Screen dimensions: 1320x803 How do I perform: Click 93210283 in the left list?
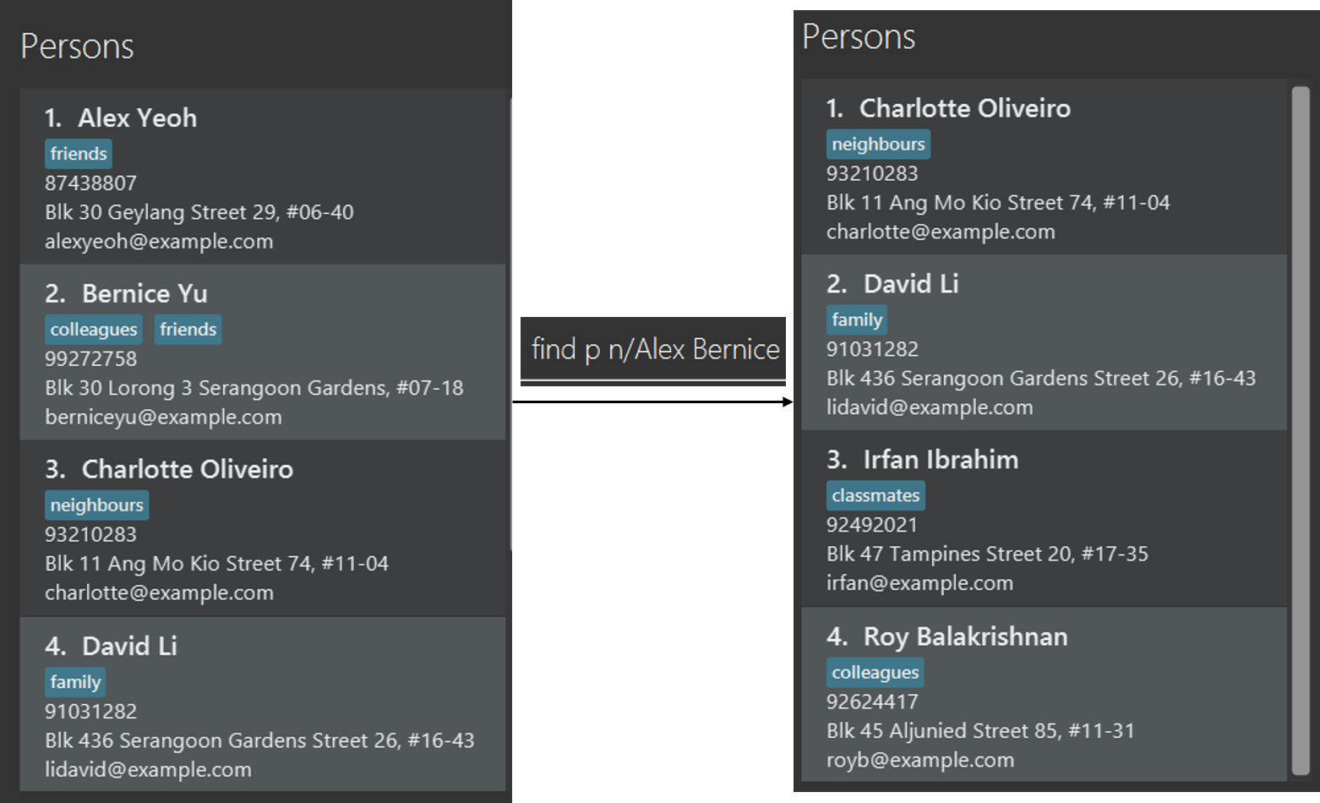pos(90,535)
